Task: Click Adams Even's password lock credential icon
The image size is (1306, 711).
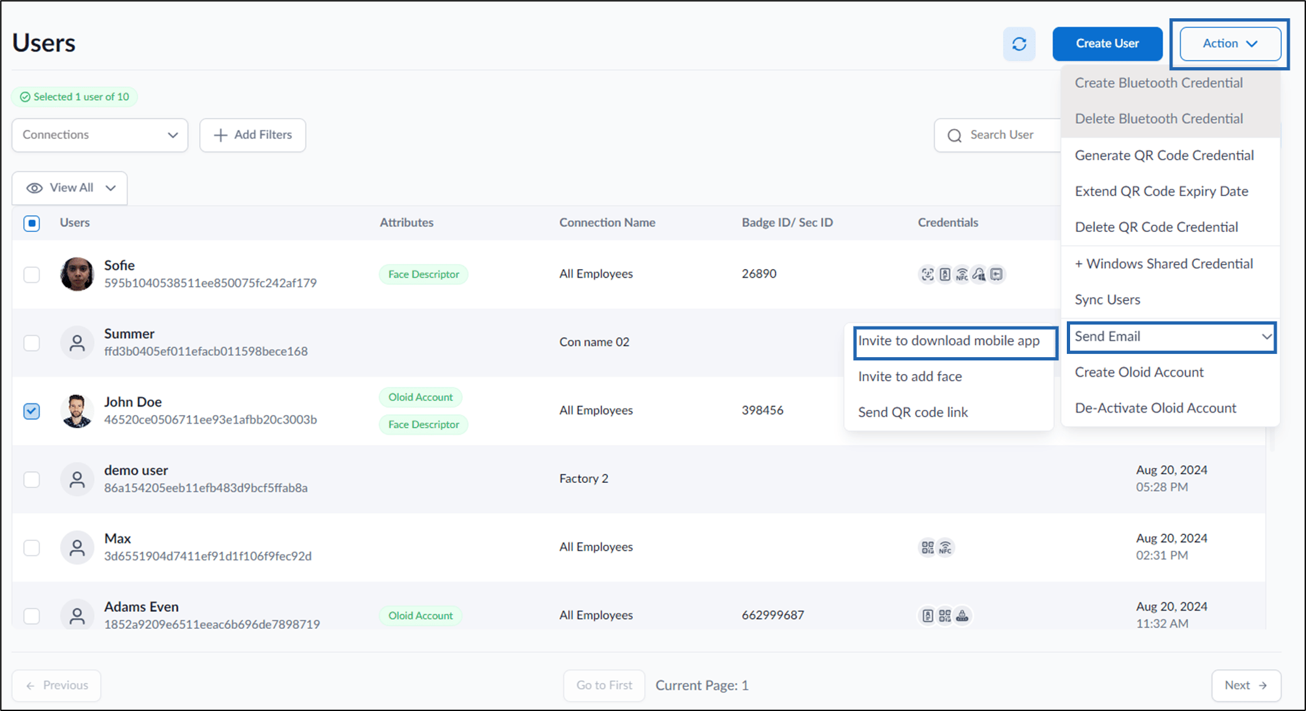Action: 962,615
